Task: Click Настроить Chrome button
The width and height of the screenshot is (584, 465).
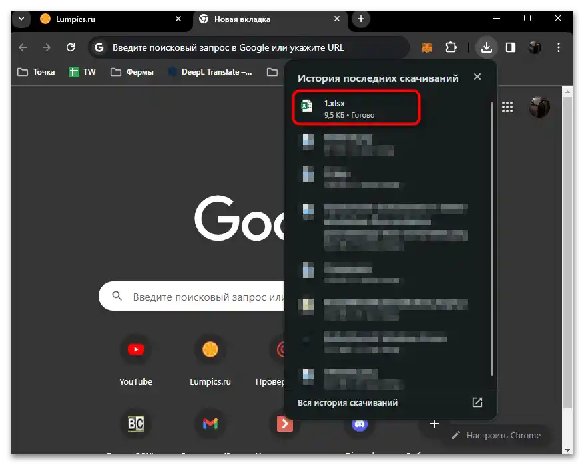Action: (x=497, y=435)
